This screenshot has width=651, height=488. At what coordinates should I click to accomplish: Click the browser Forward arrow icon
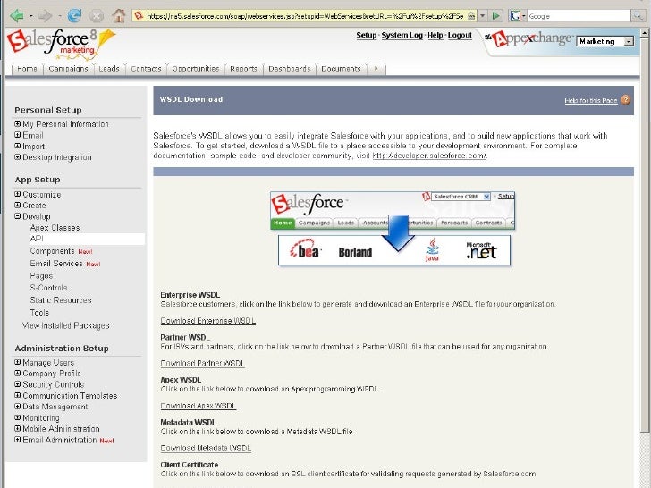point(45,16)
